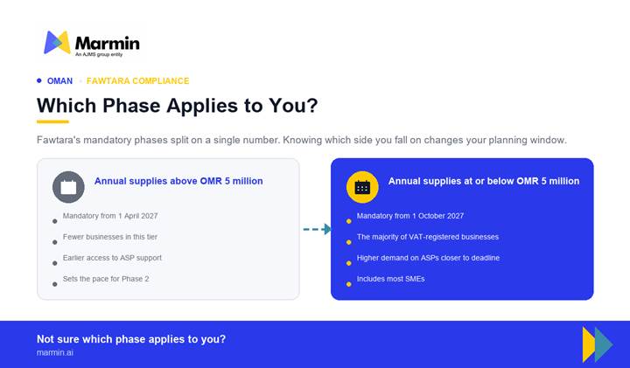Click the Marmin wordmark text

click(x=108, y=43)
